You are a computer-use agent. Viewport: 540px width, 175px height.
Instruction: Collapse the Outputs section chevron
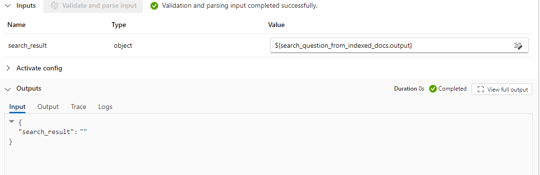8,89
